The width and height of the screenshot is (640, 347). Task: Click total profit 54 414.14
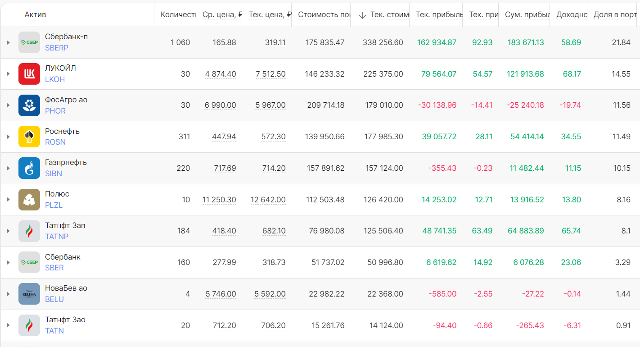(527, 137)
